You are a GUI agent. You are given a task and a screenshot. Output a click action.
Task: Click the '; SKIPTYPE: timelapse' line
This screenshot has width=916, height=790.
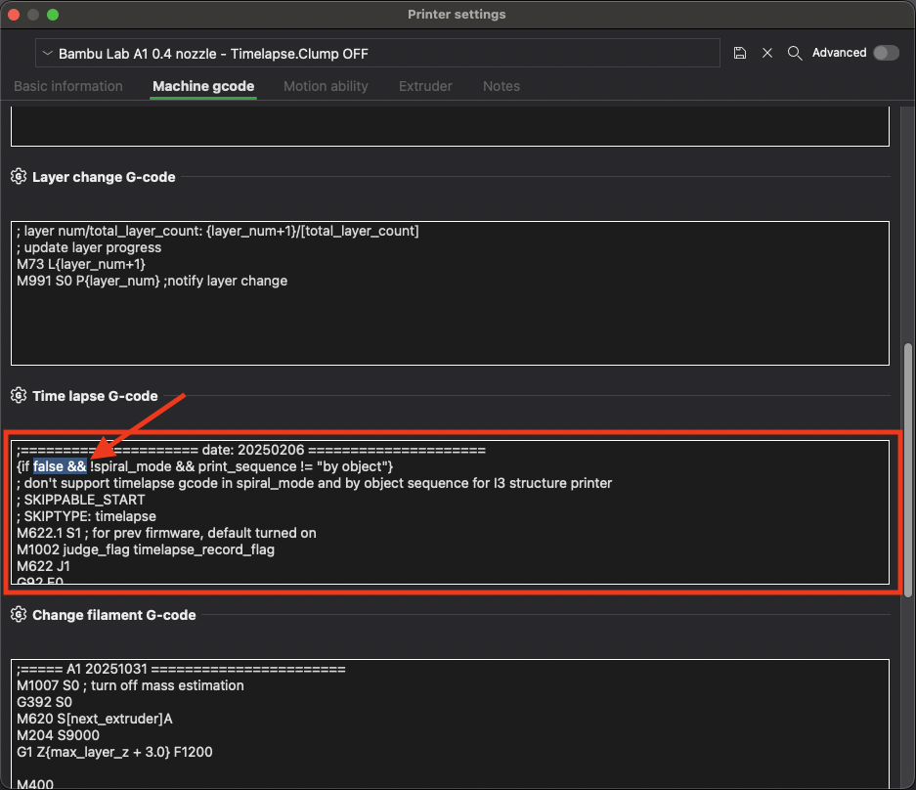point(86,516)
